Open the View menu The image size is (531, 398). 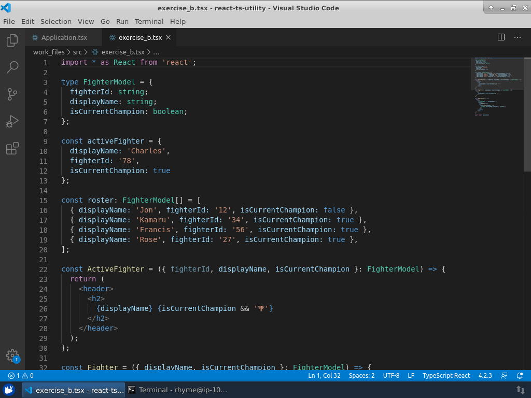(x=86, y=22)
